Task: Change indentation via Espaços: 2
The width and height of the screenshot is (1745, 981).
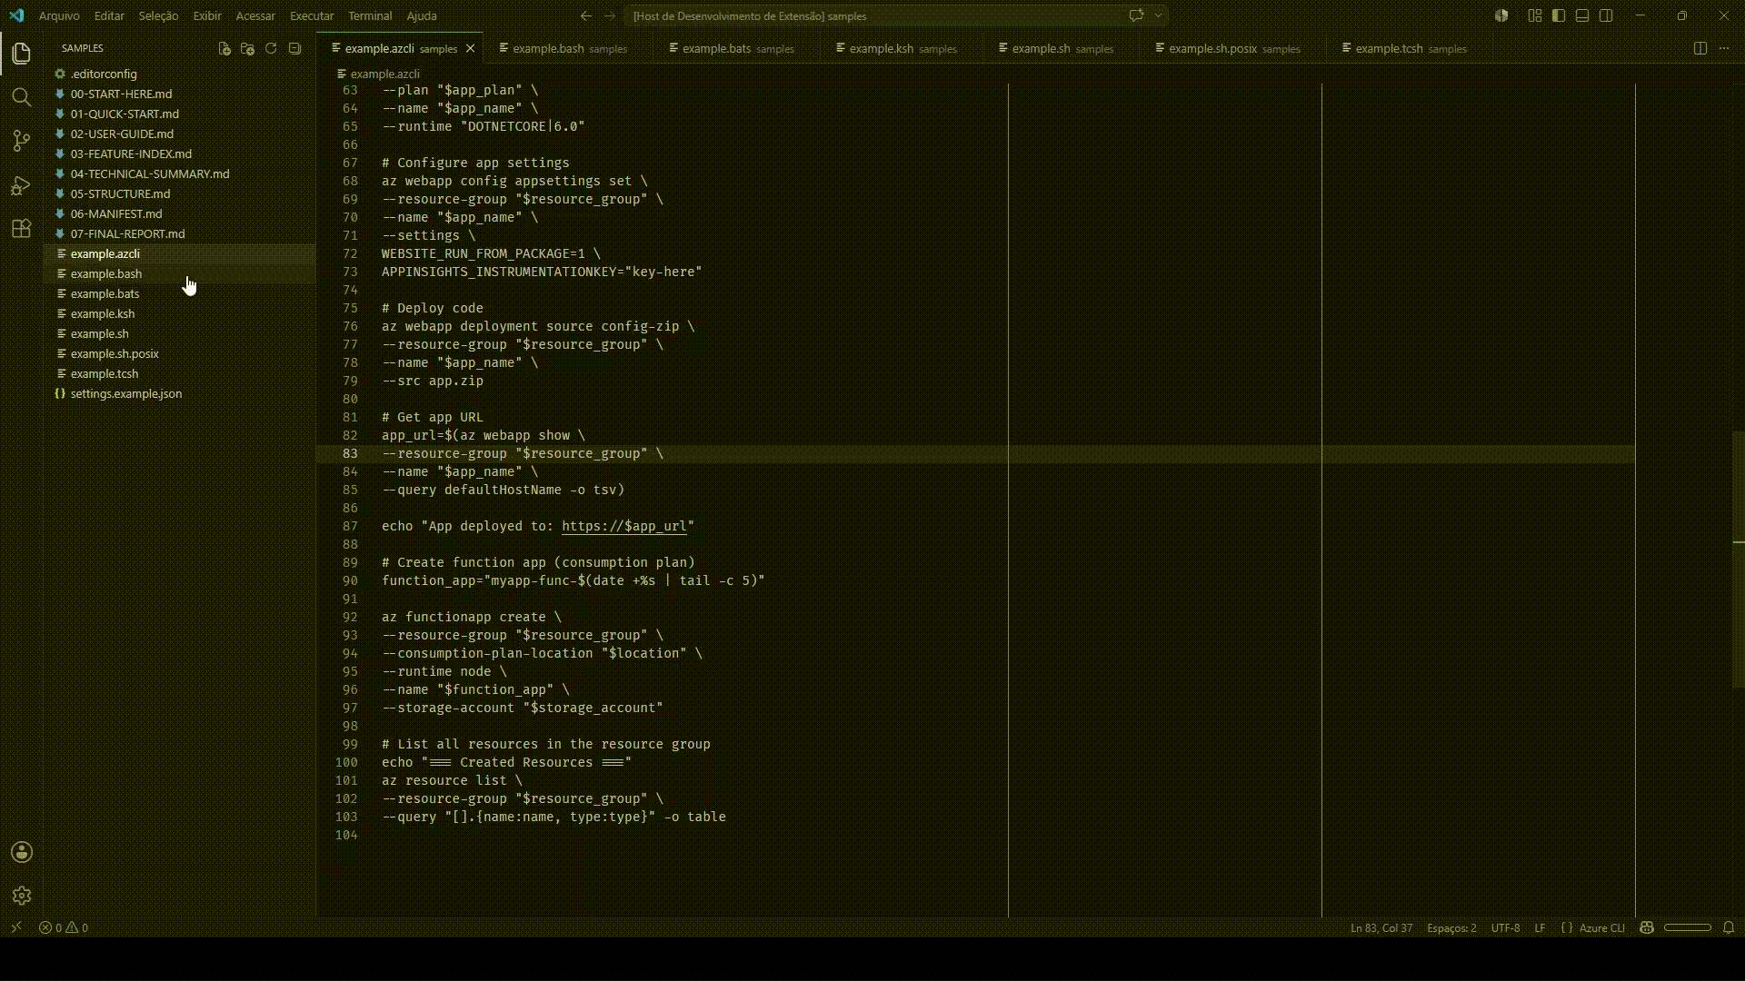Action: tap(1451, 927)
